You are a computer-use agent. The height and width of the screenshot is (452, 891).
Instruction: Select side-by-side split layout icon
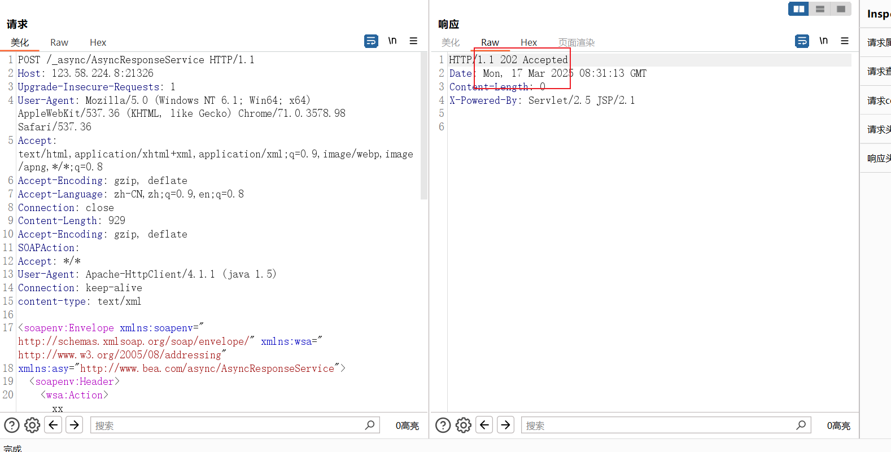[798, 9]
